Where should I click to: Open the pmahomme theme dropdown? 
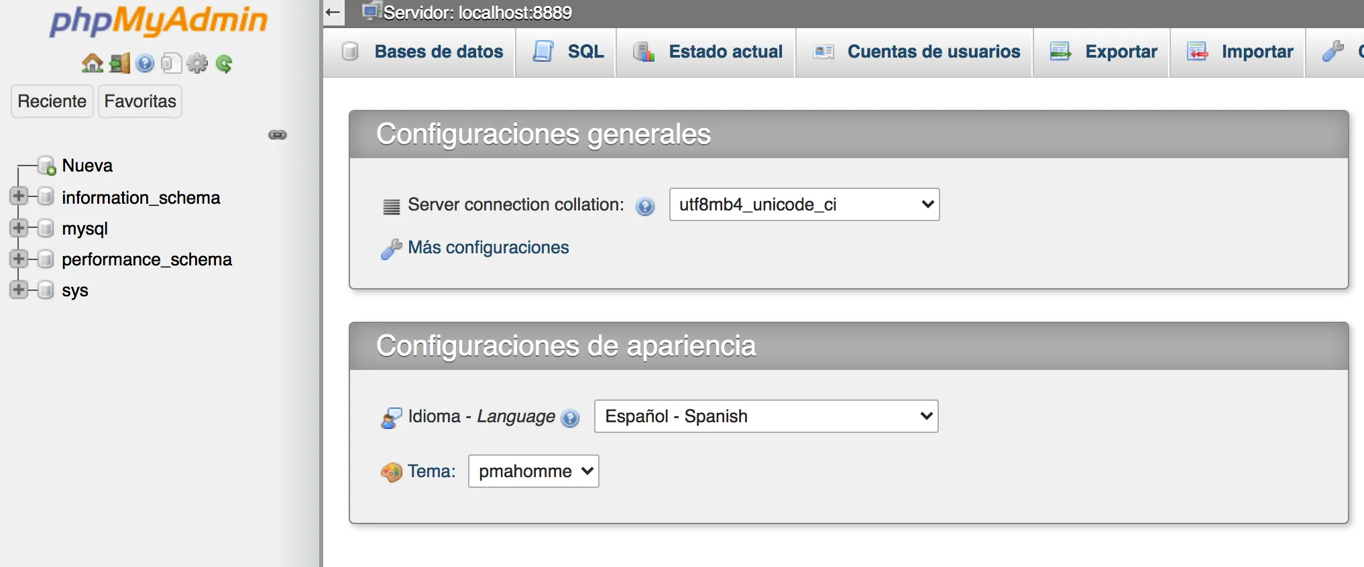533,471
